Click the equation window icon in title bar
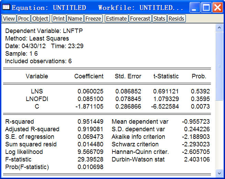This screenshot has height=179, width=225. coord(6,7)
